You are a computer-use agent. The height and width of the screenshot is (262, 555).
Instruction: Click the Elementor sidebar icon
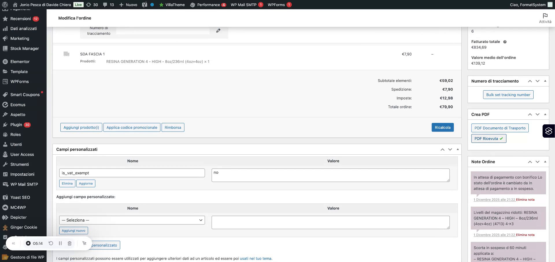[x=5, y=61]
